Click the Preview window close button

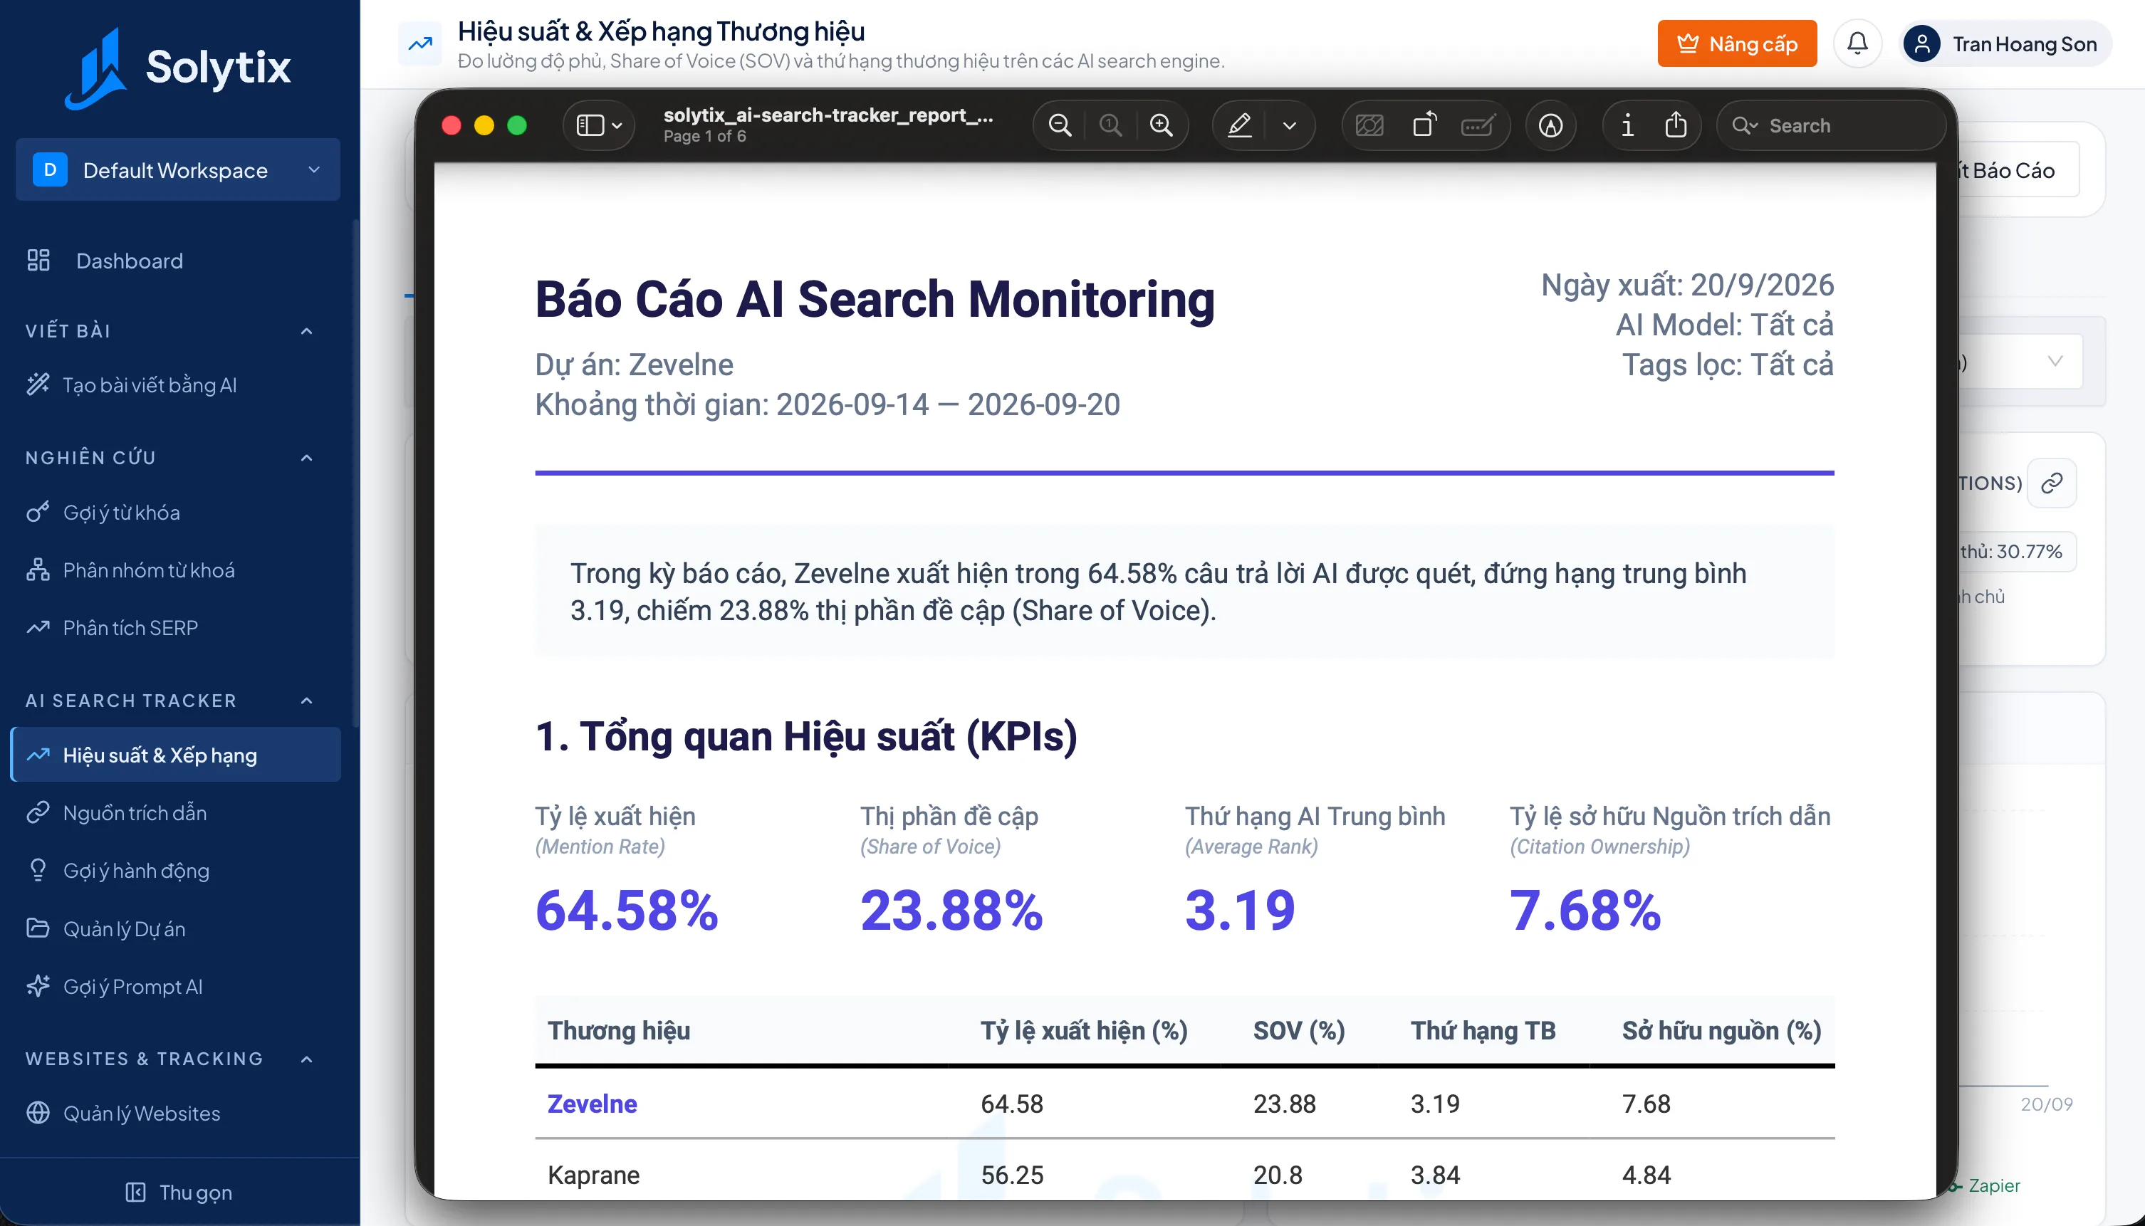point(452,126)
